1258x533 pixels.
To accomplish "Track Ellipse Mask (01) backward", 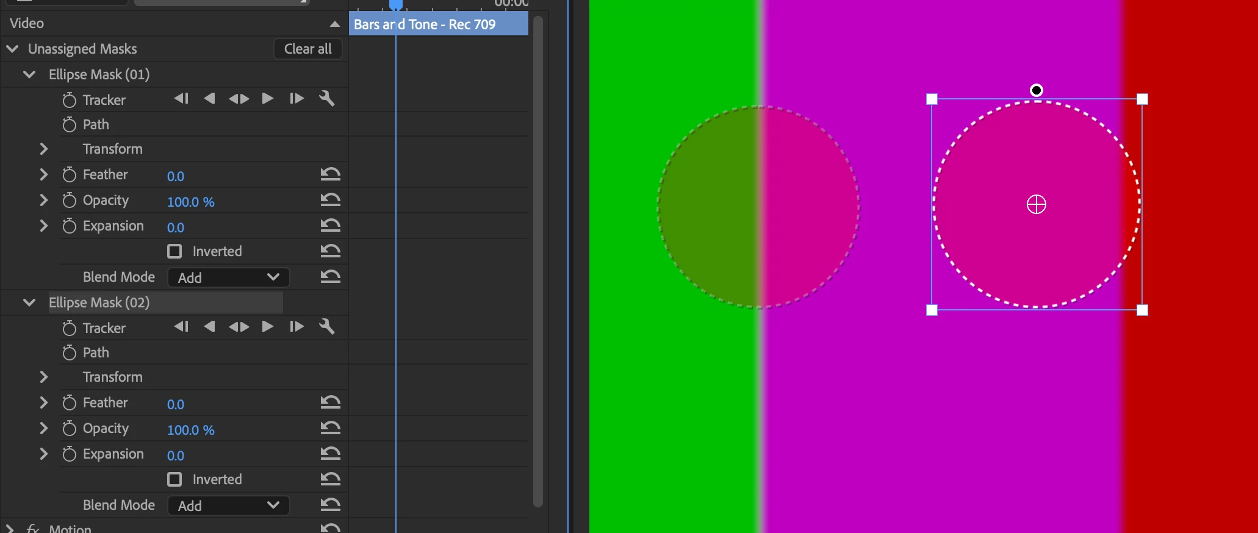I will (x=209, y=99).
